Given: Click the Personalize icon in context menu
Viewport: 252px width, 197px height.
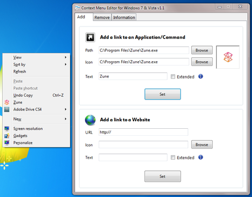Looking at the screenshot, I should 7,143.
